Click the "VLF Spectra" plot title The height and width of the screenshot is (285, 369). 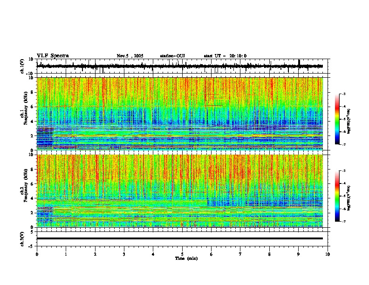pos(53,56)
